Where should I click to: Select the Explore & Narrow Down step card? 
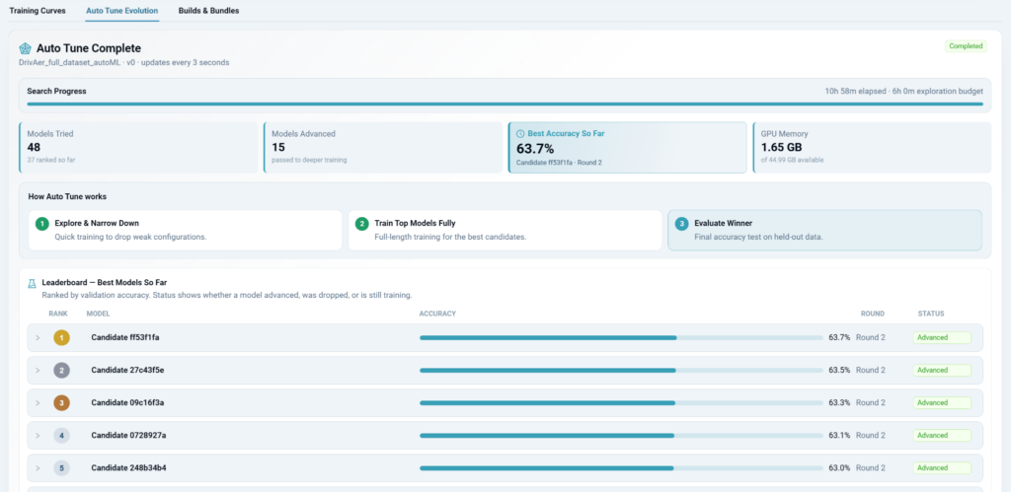[x=185, y=230]
